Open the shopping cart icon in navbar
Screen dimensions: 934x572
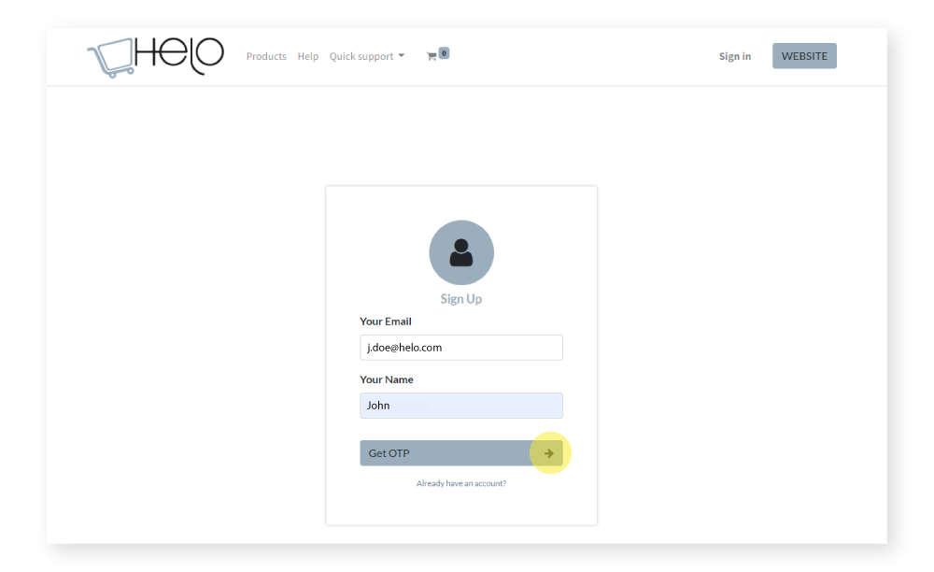coord(432,57)
